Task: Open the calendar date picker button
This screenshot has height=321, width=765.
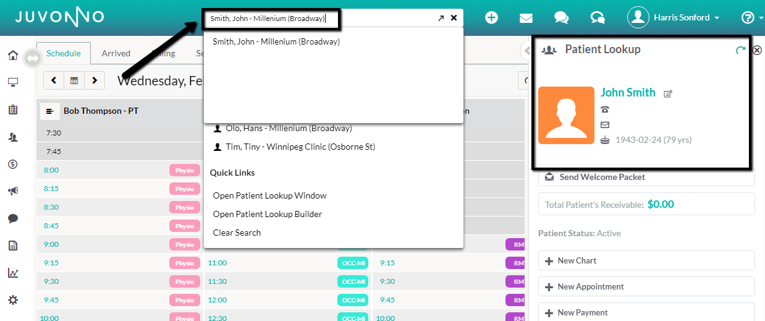Action: click(74, 80)
